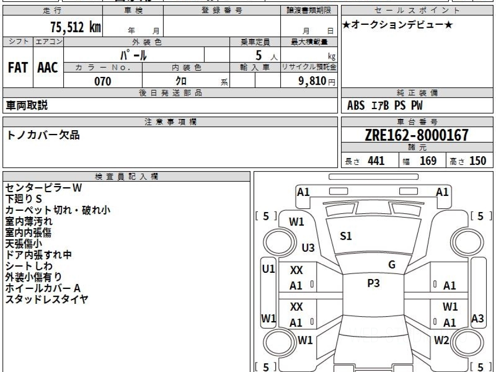Click the 内装色 header cell
496x372 pixels.
tap(186, 67)
